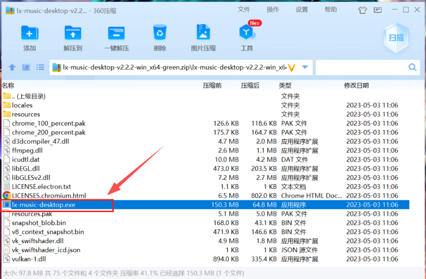The width and height of the screenshot is (426, 279).
Task: Switch to the thumbnail view icon
Action: [27, 67]
